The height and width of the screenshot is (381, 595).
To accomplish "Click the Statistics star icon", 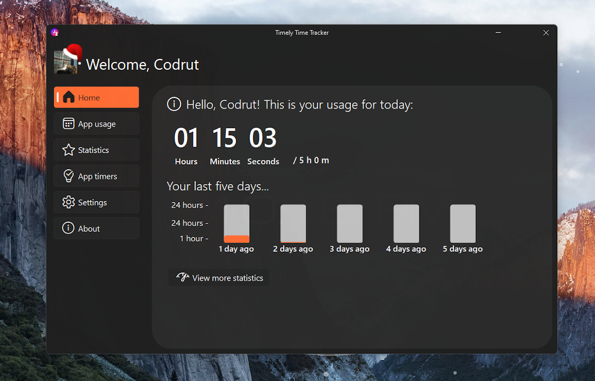I will click(x=69, y=150).
